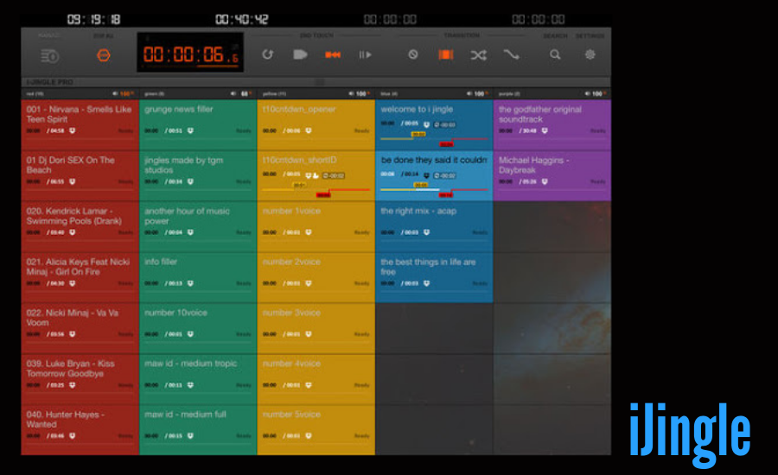Launch the grunge news filler jingle

197,115
